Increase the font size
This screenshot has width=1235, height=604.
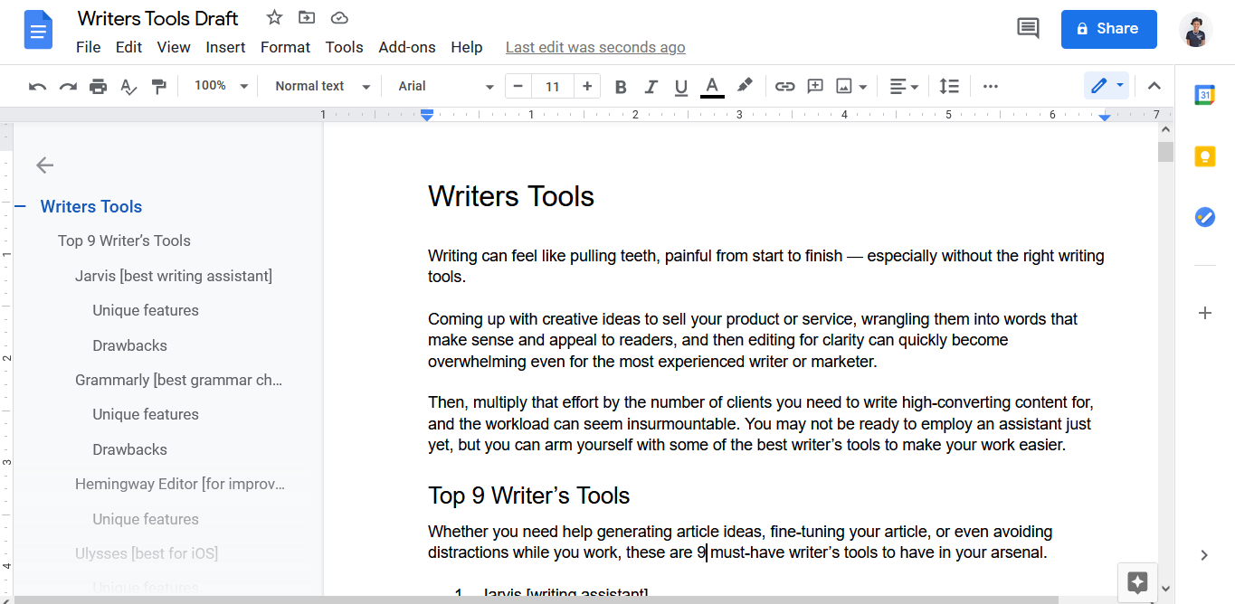(587, 87)
